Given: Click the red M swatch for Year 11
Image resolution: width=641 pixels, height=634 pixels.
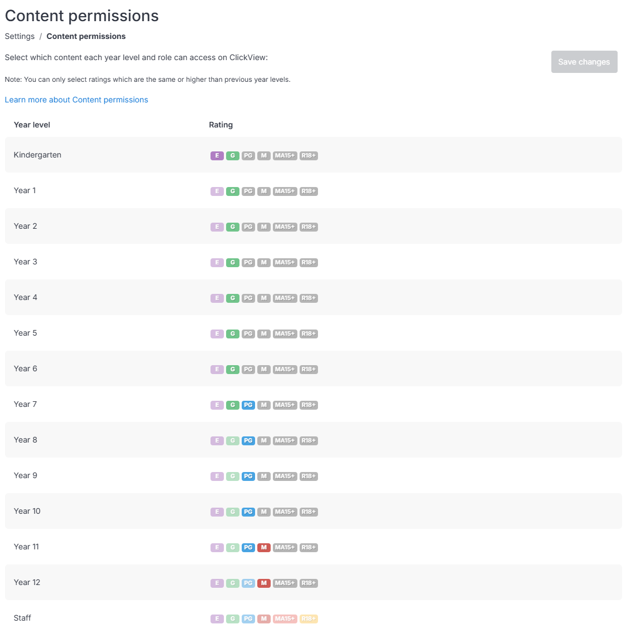Looking at the screenshot, I should (x=263, y=547).
